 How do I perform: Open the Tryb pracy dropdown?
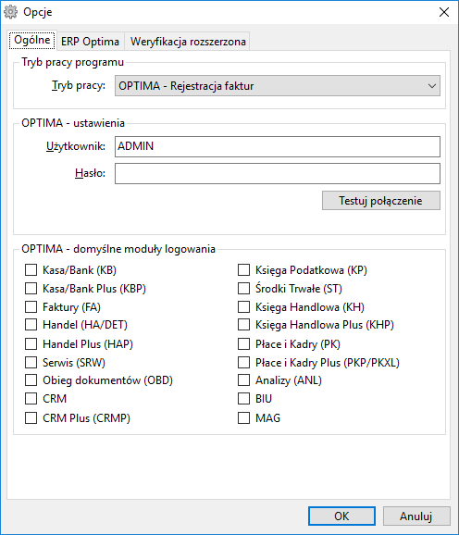(278, 86)
